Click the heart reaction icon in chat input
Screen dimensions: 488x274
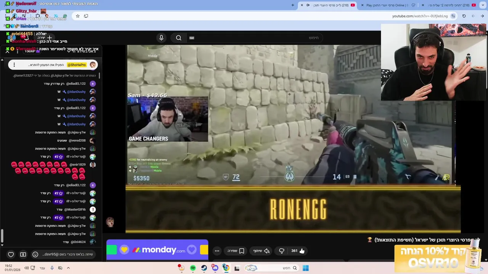[11, 254]
